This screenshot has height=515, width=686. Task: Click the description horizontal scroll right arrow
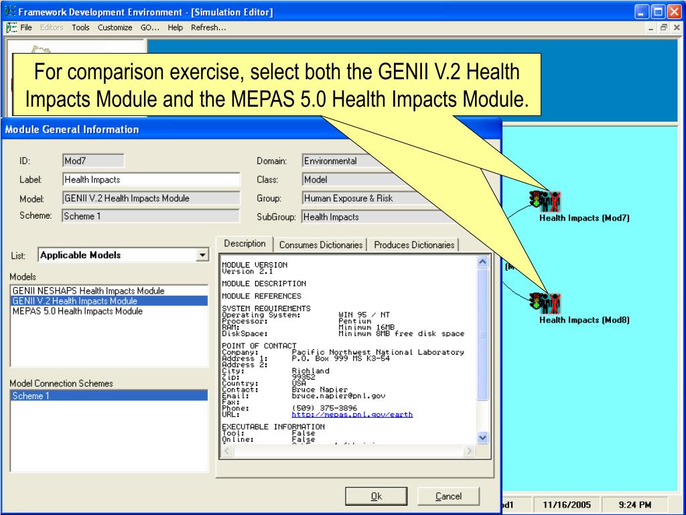click(470, 451)
